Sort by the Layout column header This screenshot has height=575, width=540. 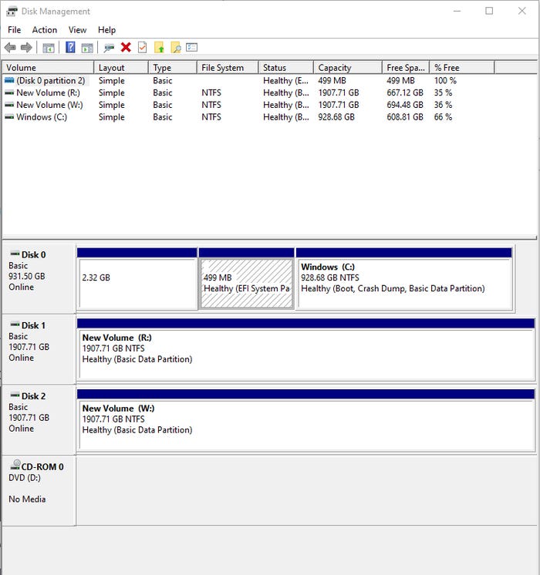121,68
